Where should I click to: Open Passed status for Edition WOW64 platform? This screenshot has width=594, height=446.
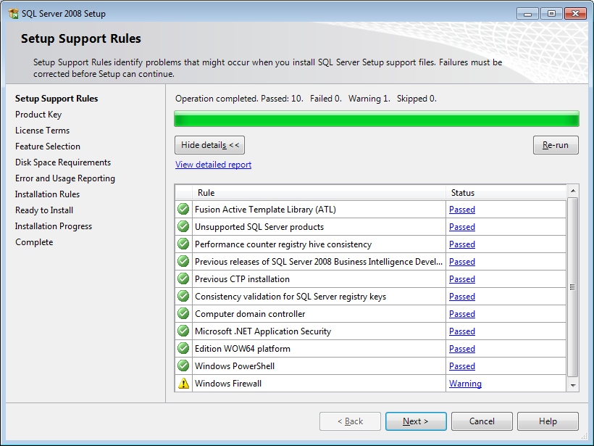461,349
